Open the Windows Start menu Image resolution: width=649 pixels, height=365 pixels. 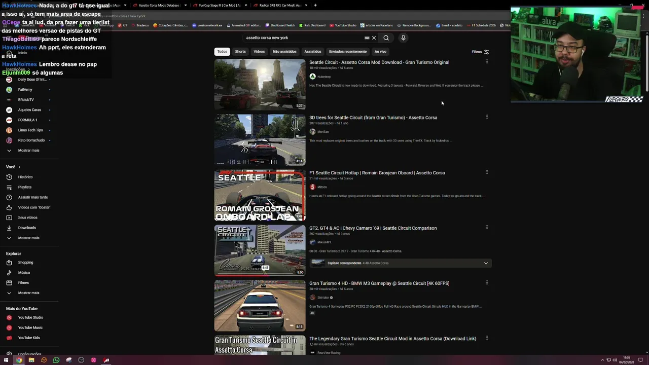tap(6, 360)
